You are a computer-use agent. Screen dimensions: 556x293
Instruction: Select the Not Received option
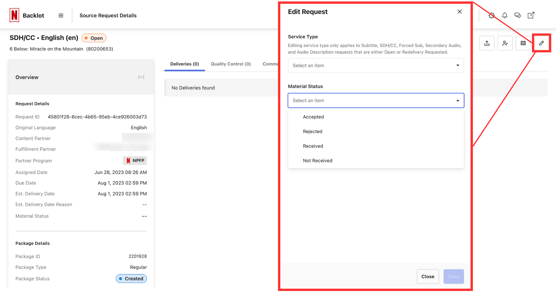[x=317, y=161]
